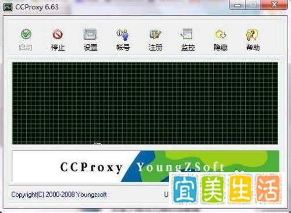Click the black traffic monitor graph

[x=145, y=103]
